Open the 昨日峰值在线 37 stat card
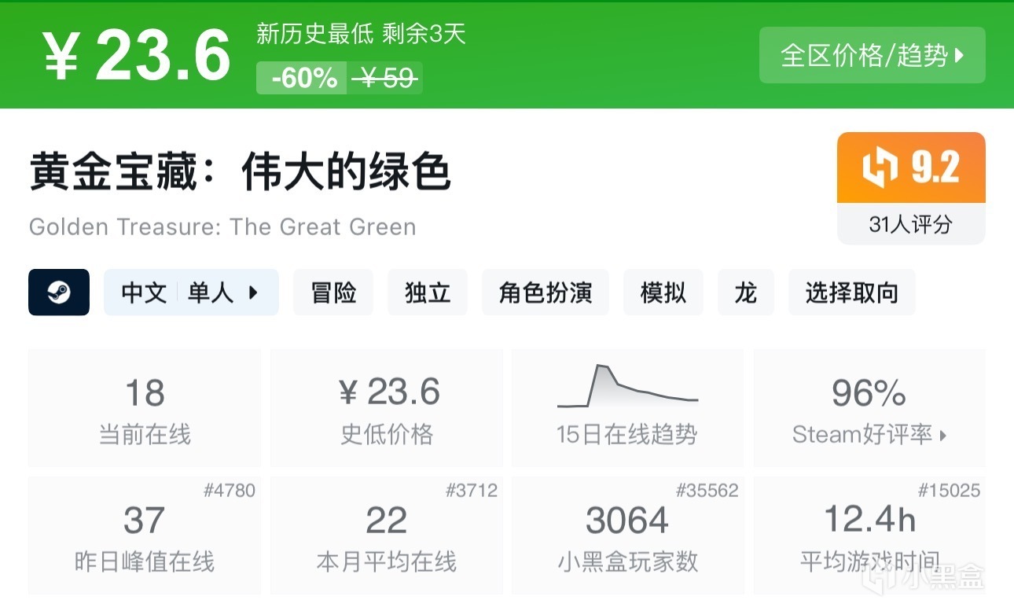 point(145,535)
